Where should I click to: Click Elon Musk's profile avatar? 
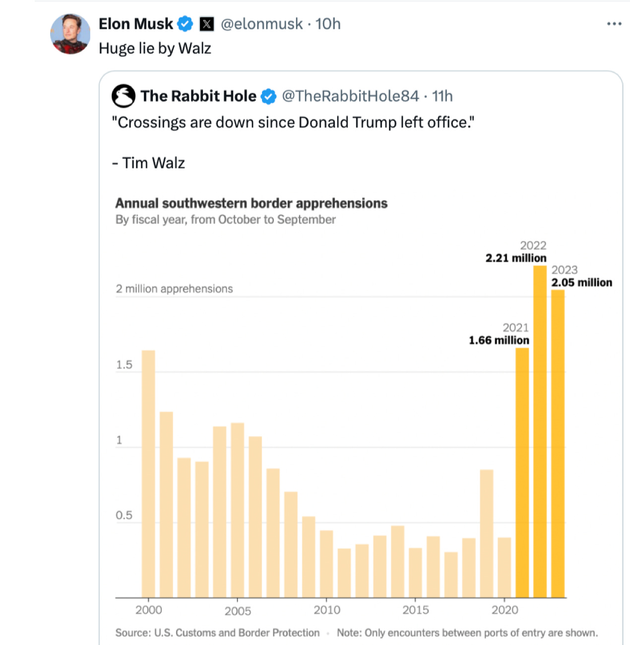[70, 34]
